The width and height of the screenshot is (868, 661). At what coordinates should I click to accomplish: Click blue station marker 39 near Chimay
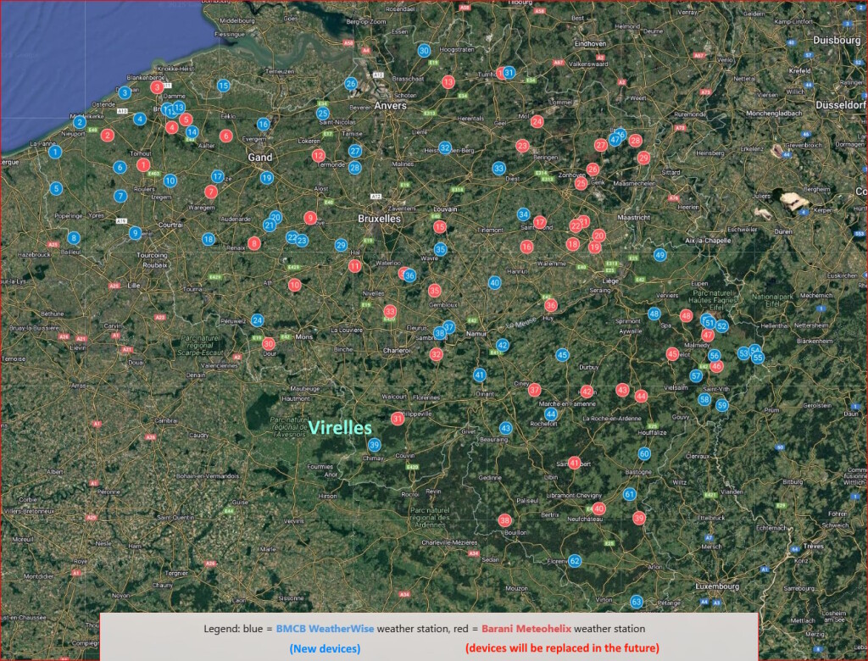[374, 445]
